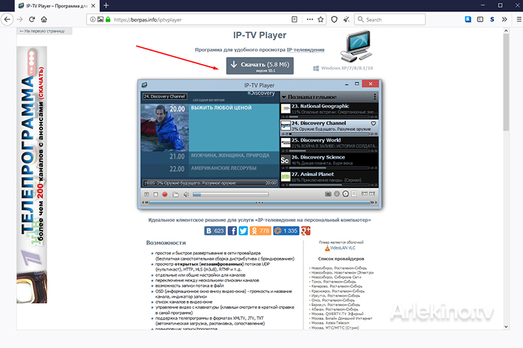Click the Скачать (5.8 Мб) download button
The width and height of the screenshot is (523, 348).
[x=260, y=65]
